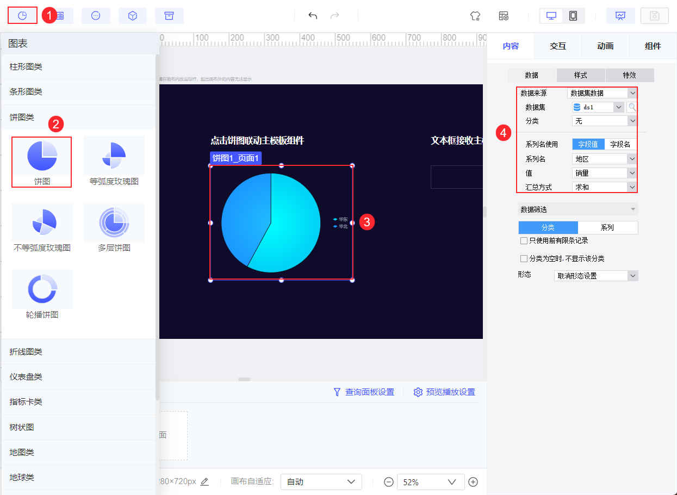The image size is (677, 495).
Task: Zoom in with the plus icon
Action: [x=473, y=482]
